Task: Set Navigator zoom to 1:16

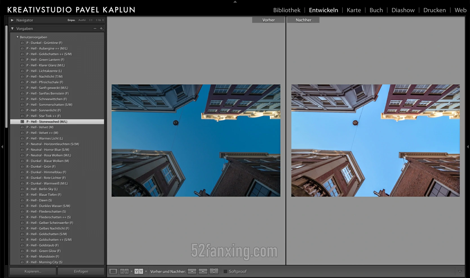Action: (98, 20)
